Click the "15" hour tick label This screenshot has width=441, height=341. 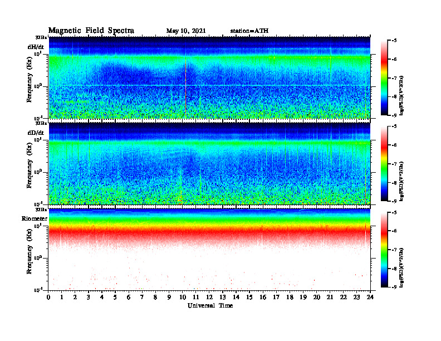(249, 297)
